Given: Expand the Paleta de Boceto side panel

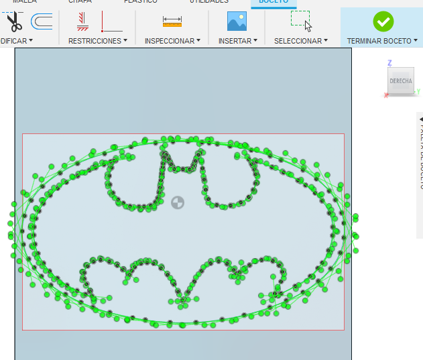Looking at the screenshot, I should [421, 119].
